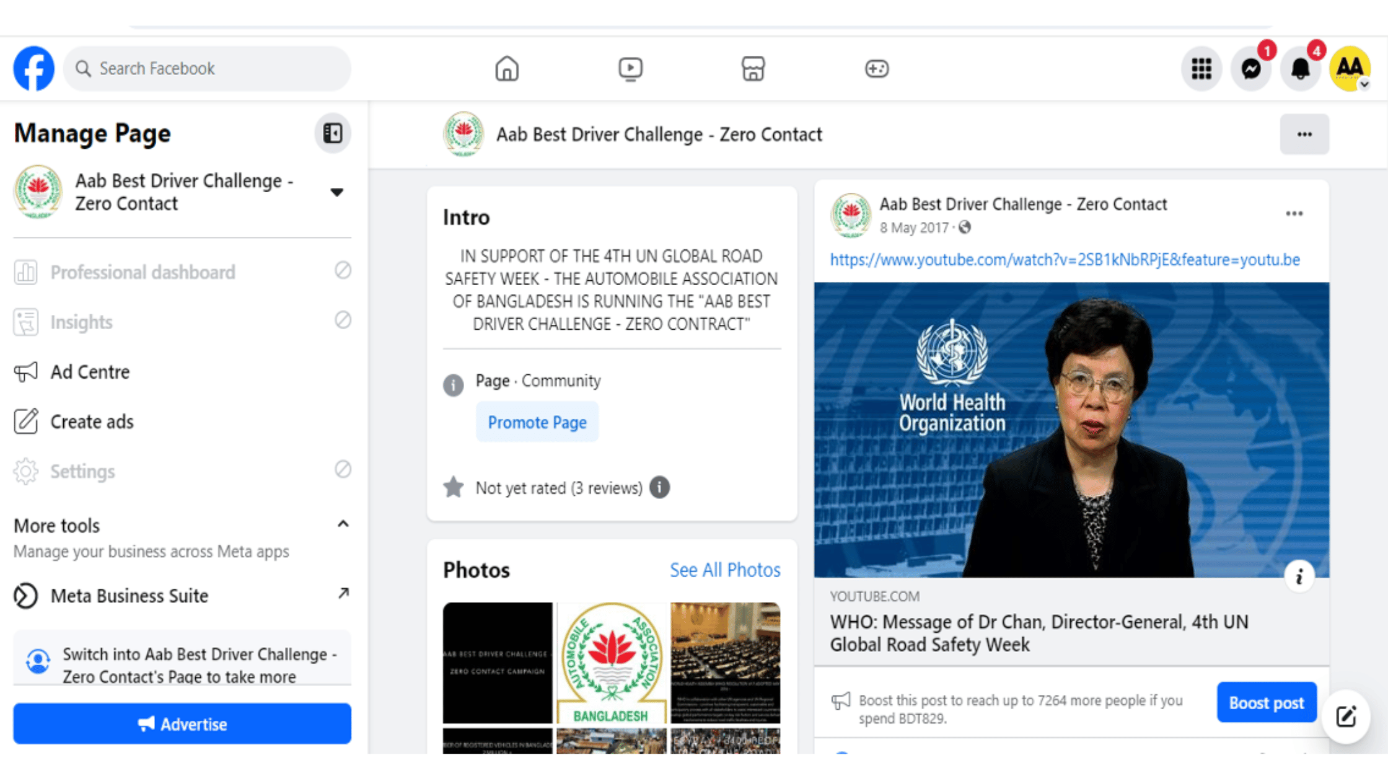Open the assembly hall photo thumbnail
Image resolution: width=1388 pixels, height=781 pixels.
725,663
